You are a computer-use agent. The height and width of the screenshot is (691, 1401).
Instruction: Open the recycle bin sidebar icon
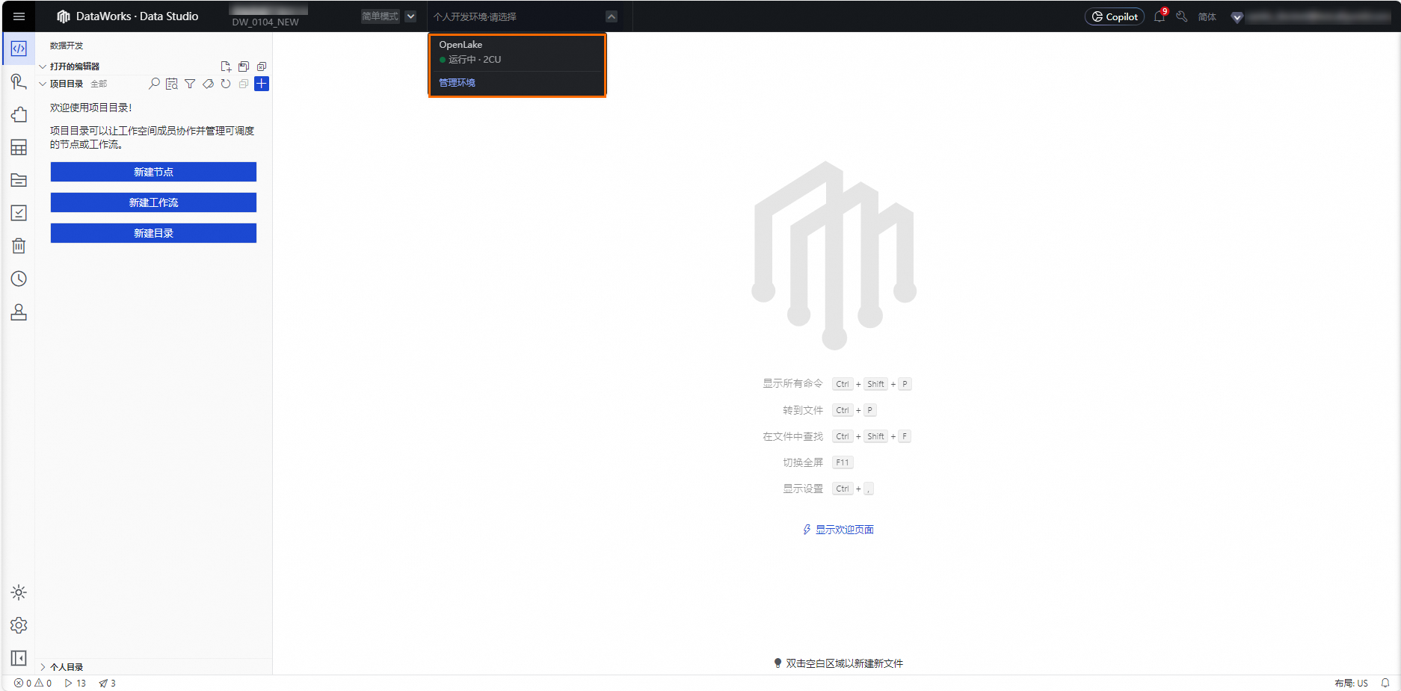(x=19, y=246)
